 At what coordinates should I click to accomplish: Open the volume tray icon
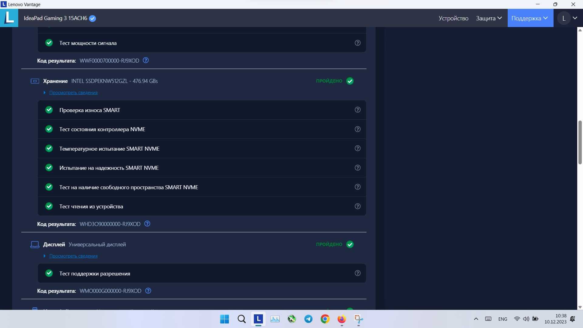(526, 319)
